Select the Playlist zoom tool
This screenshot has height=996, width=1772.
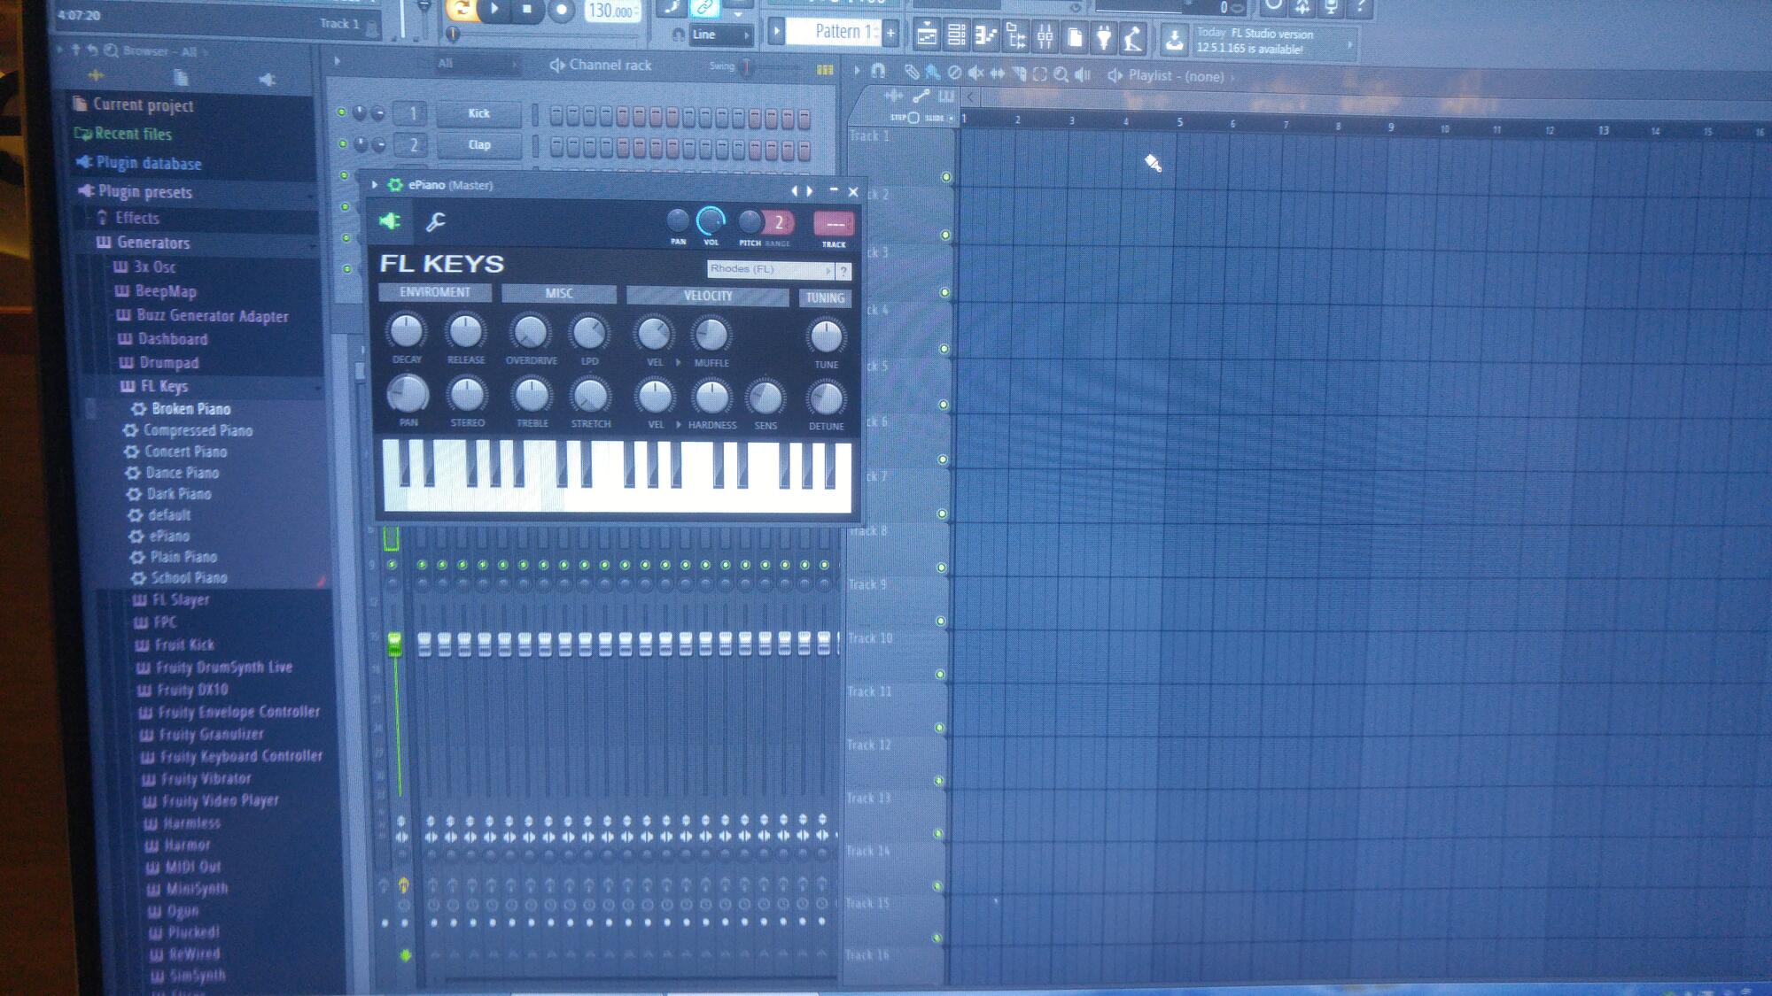(1061, 75)
